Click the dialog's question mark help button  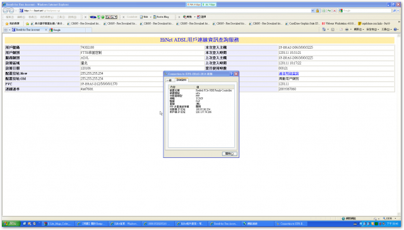coord(231,74)
